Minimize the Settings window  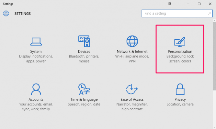187,4
